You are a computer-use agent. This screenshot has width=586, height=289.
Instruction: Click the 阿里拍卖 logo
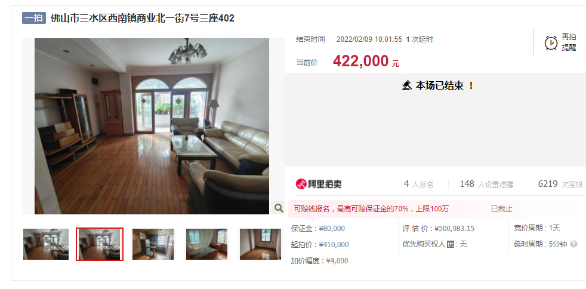click(x=319, y=183)
